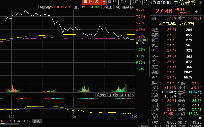The width and height of the screenshot is (204, 127).
Task: Click the H股 tag
Action: coord(117,7)
